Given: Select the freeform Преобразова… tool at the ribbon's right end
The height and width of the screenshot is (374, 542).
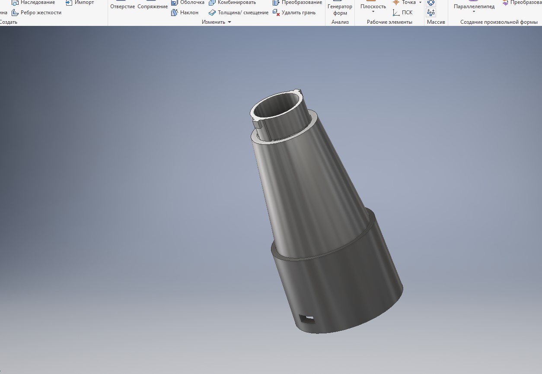Looking at the screenshot, I should (522, 3).
